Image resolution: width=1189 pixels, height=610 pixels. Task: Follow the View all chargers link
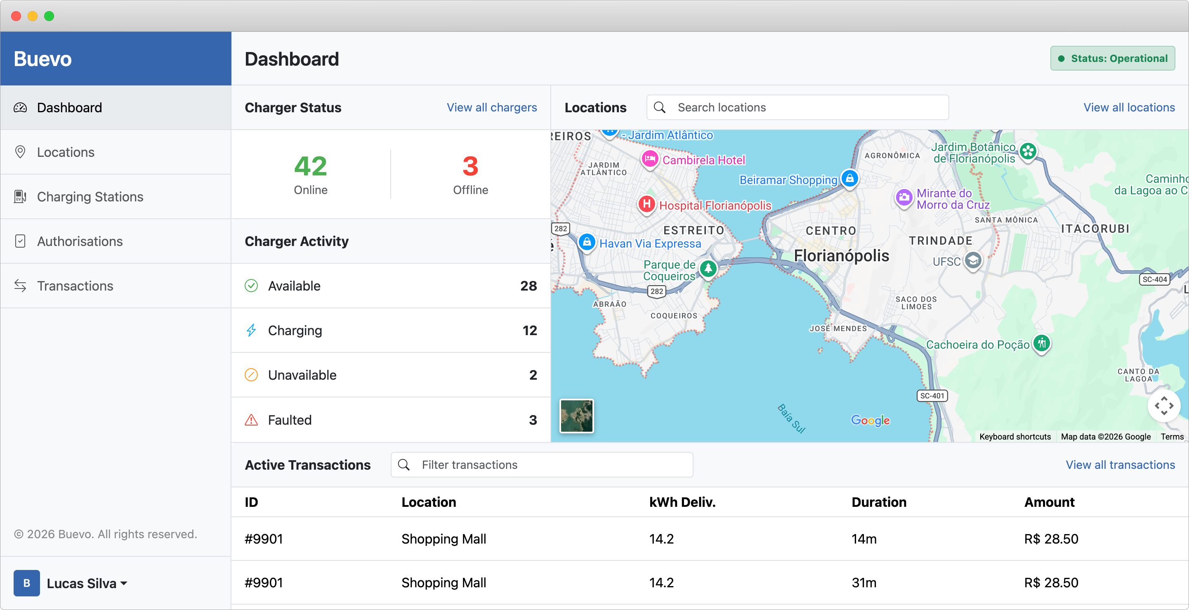click(x=492, y=108)
